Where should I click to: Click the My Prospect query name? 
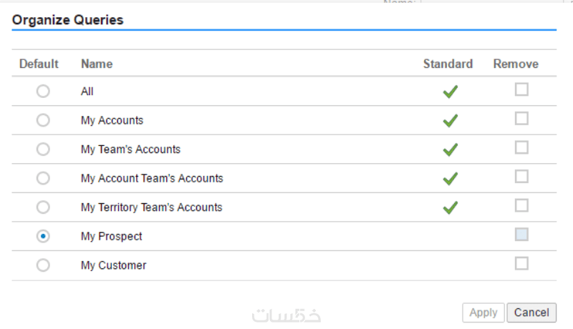pos(111,236)
